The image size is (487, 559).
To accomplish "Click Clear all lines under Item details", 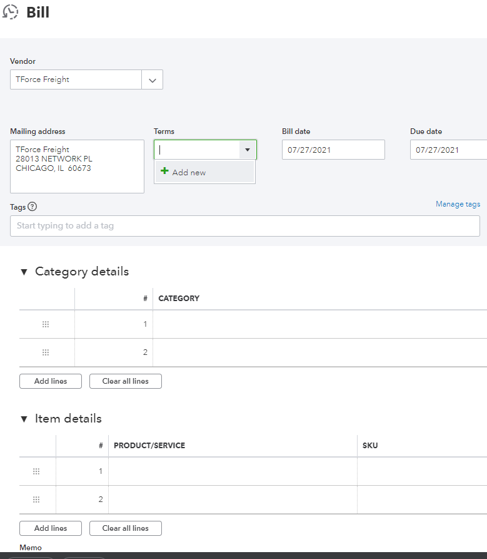I will click(126, 528).
